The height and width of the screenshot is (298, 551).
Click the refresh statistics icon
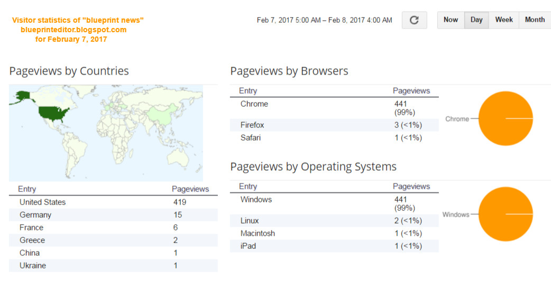[x=414, y=20]
